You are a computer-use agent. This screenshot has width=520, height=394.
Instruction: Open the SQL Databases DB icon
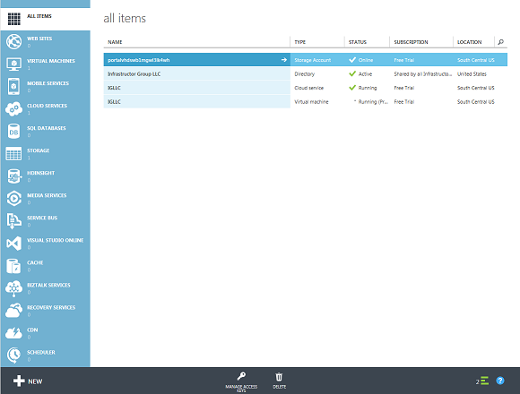pos(14,132)
